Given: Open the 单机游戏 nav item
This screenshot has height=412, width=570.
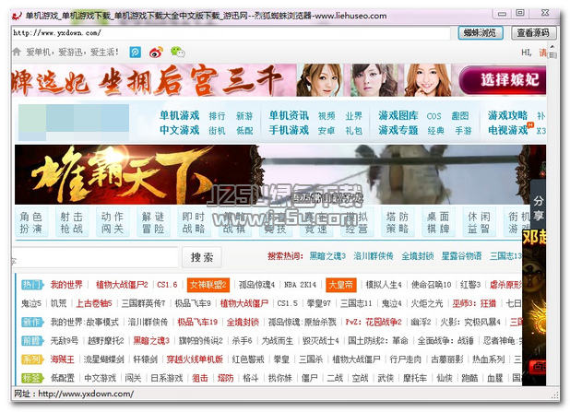Looking at the screenshot, I should 180,116.
